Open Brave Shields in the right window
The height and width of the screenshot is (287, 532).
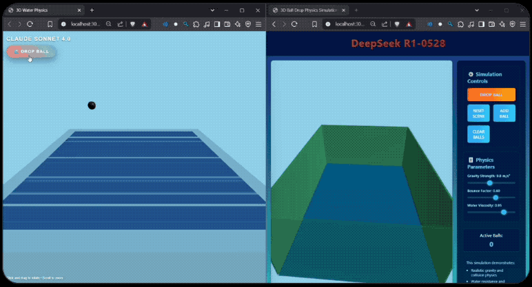397,24
